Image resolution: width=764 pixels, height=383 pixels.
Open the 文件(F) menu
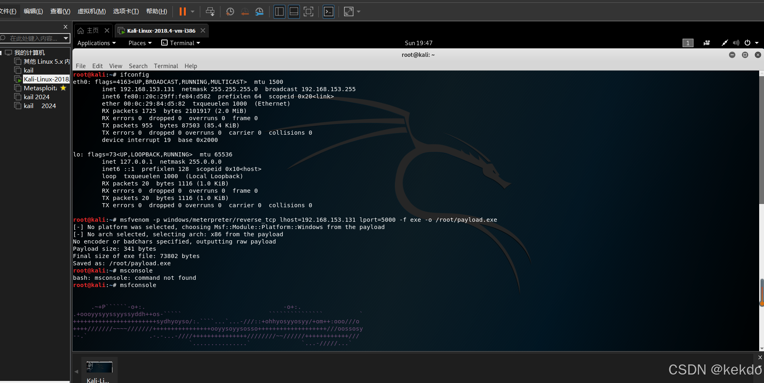(x=8, y=11)
